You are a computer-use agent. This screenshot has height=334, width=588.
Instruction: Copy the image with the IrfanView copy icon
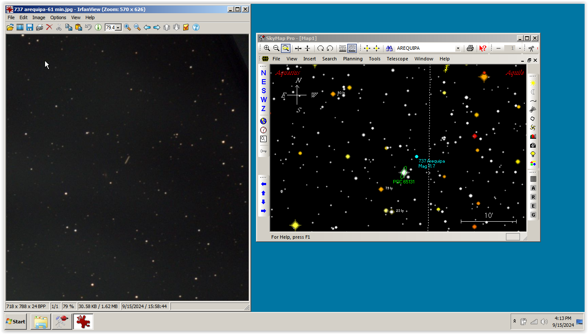pyautogui.click(x=69, y=27)
